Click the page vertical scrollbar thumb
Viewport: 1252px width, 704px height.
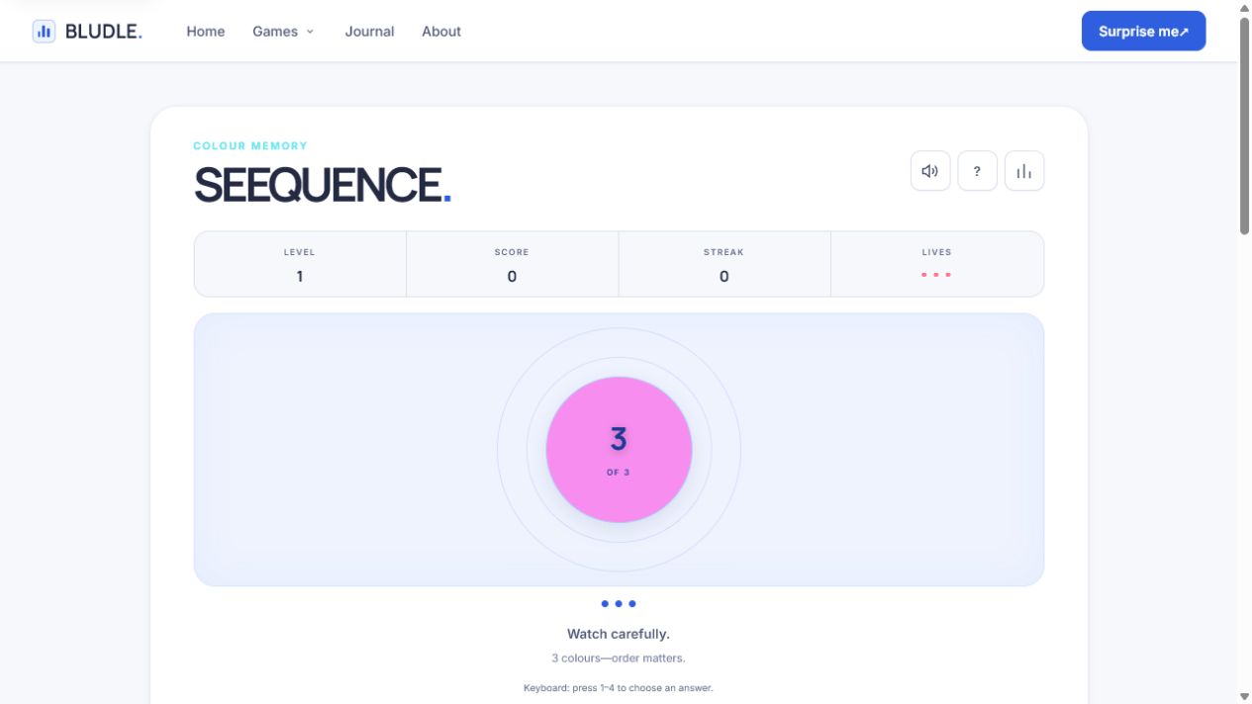click(x=1244, y=126)
